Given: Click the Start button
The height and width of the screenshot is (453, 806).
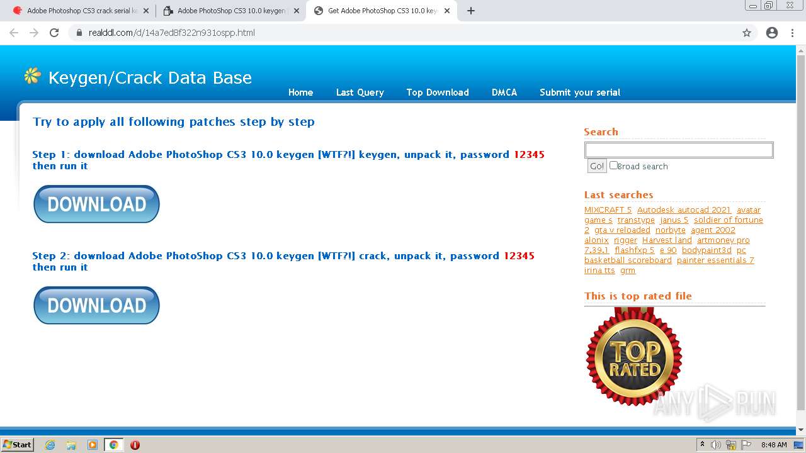Looking at the screenshot, I should (17, 445).
